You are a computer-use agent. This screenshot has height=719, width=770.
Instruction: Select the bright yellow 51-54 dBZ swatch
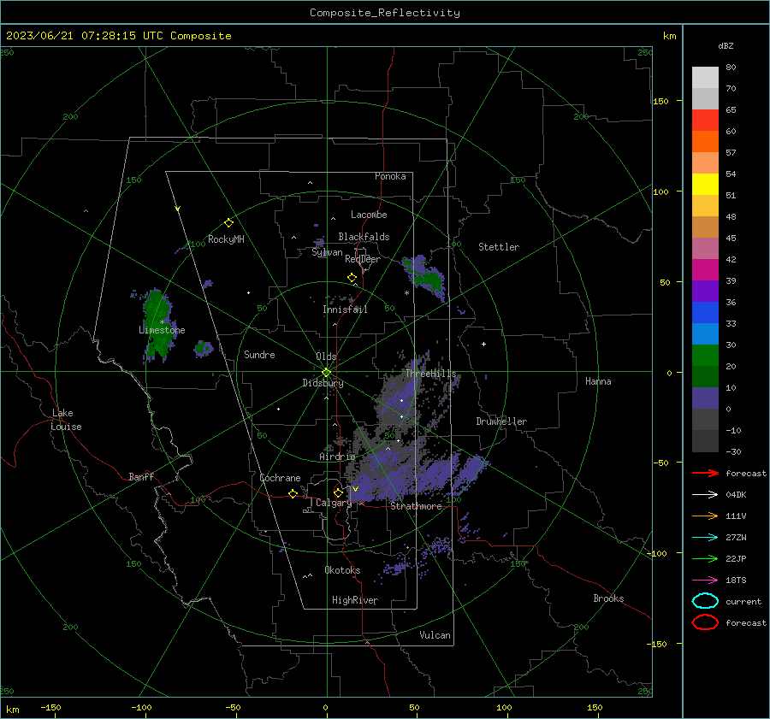click(705, 185)
